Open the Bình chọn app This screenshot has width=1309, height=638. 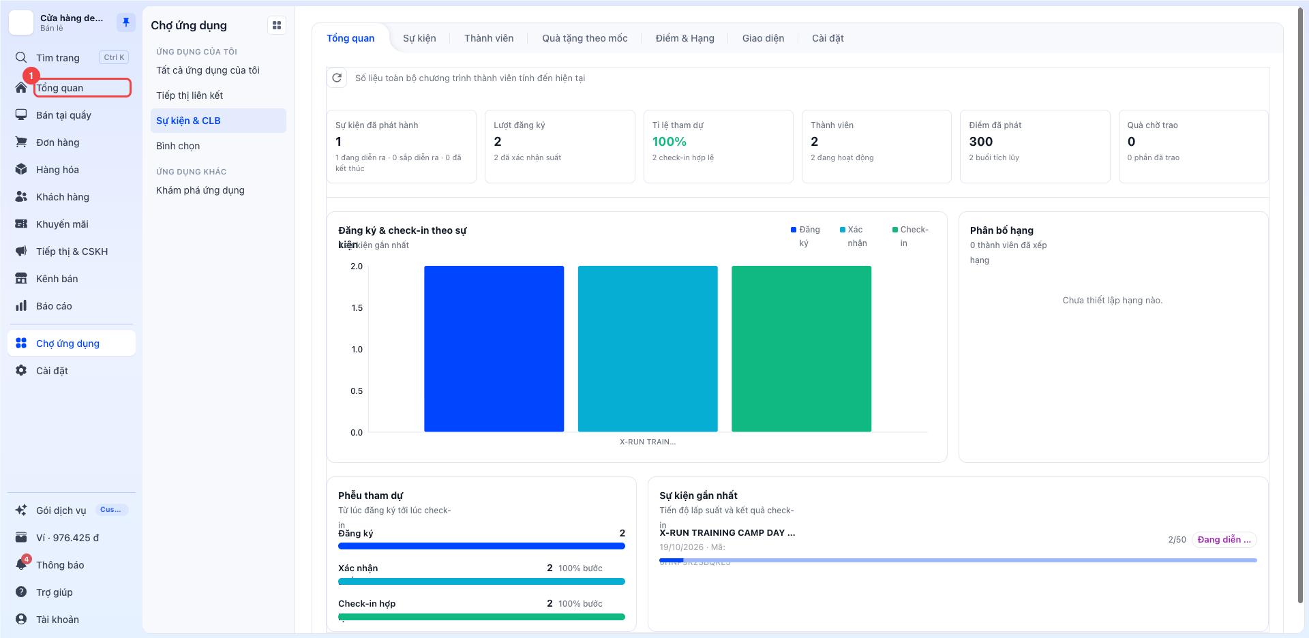coord(218,146)
